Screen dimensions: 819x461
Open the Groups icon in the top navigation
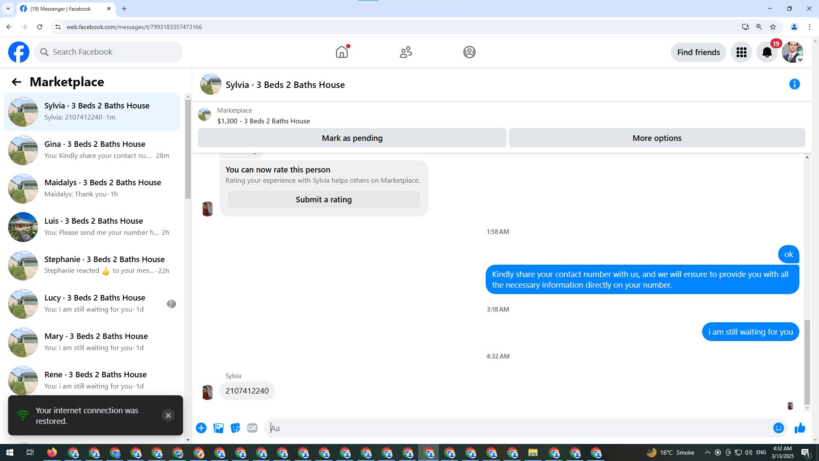[x=469, y=52]
